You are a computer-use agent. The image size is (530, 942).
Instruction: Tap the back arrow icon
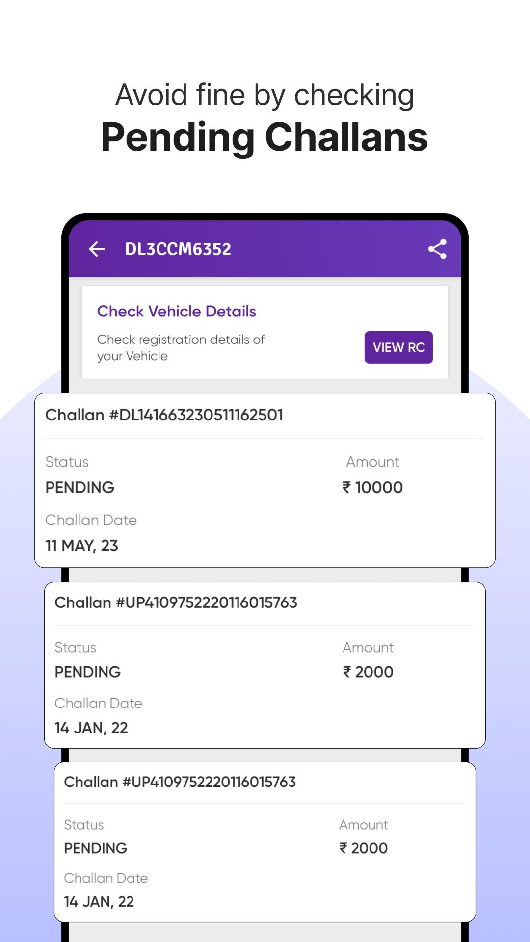pos(97,249)
